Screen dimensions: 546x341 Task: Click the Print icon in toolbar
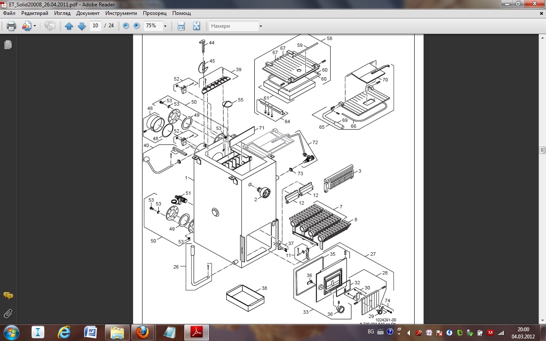pyautogui.click(x=12, y=26)
